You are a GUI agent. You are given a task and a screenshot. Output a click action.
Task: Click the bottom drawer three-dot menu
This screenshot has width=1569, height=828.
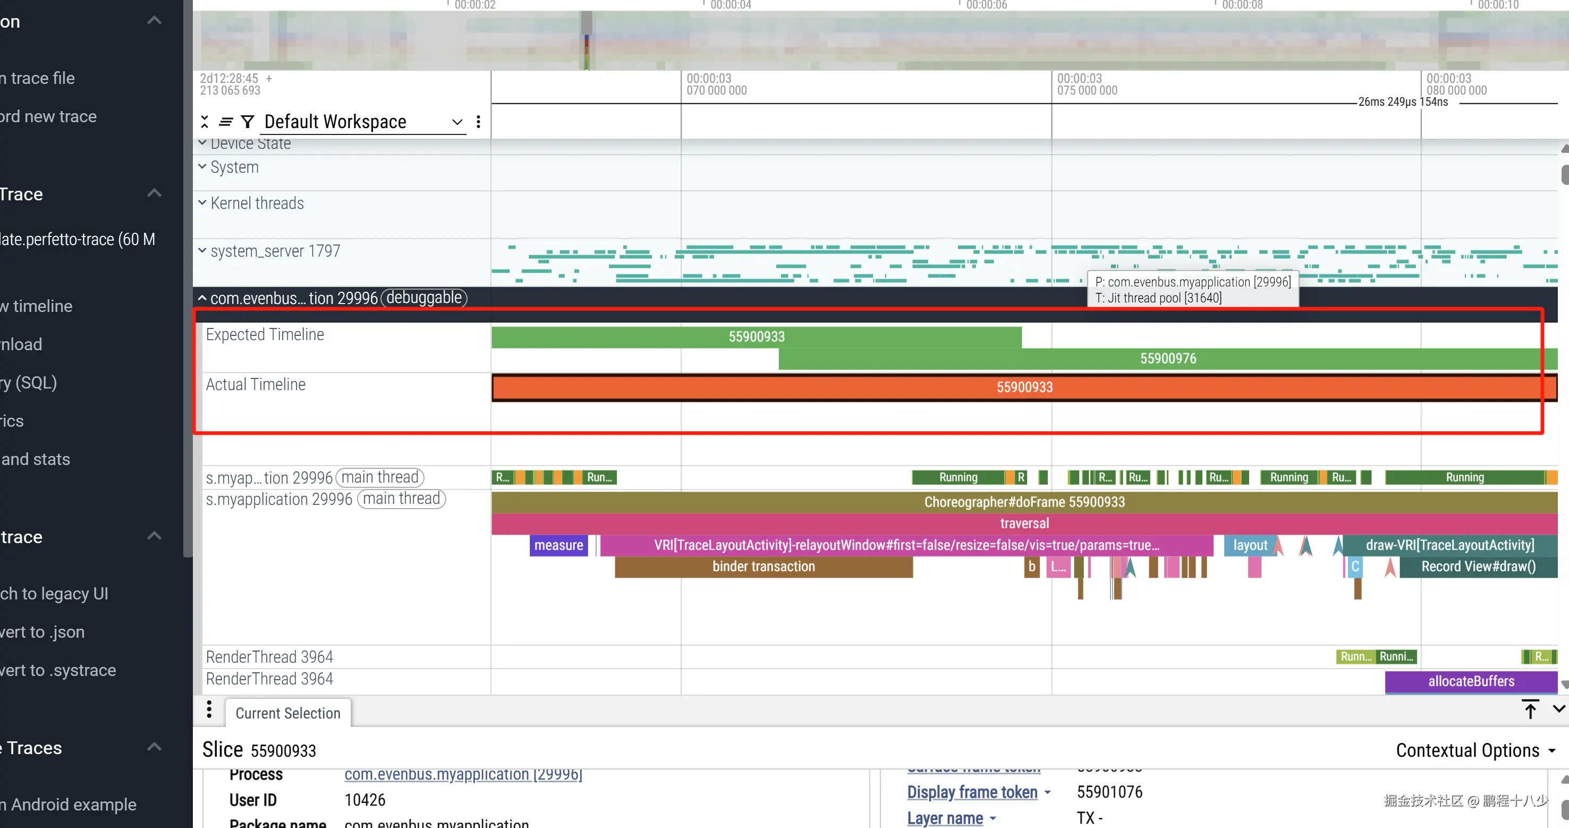(x=209, y=709)
